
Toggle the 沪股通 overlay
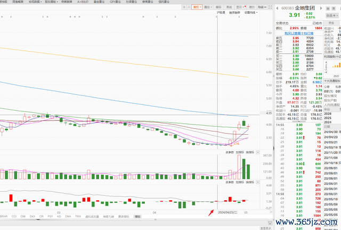pyautogui.click(x=222, y=12)
